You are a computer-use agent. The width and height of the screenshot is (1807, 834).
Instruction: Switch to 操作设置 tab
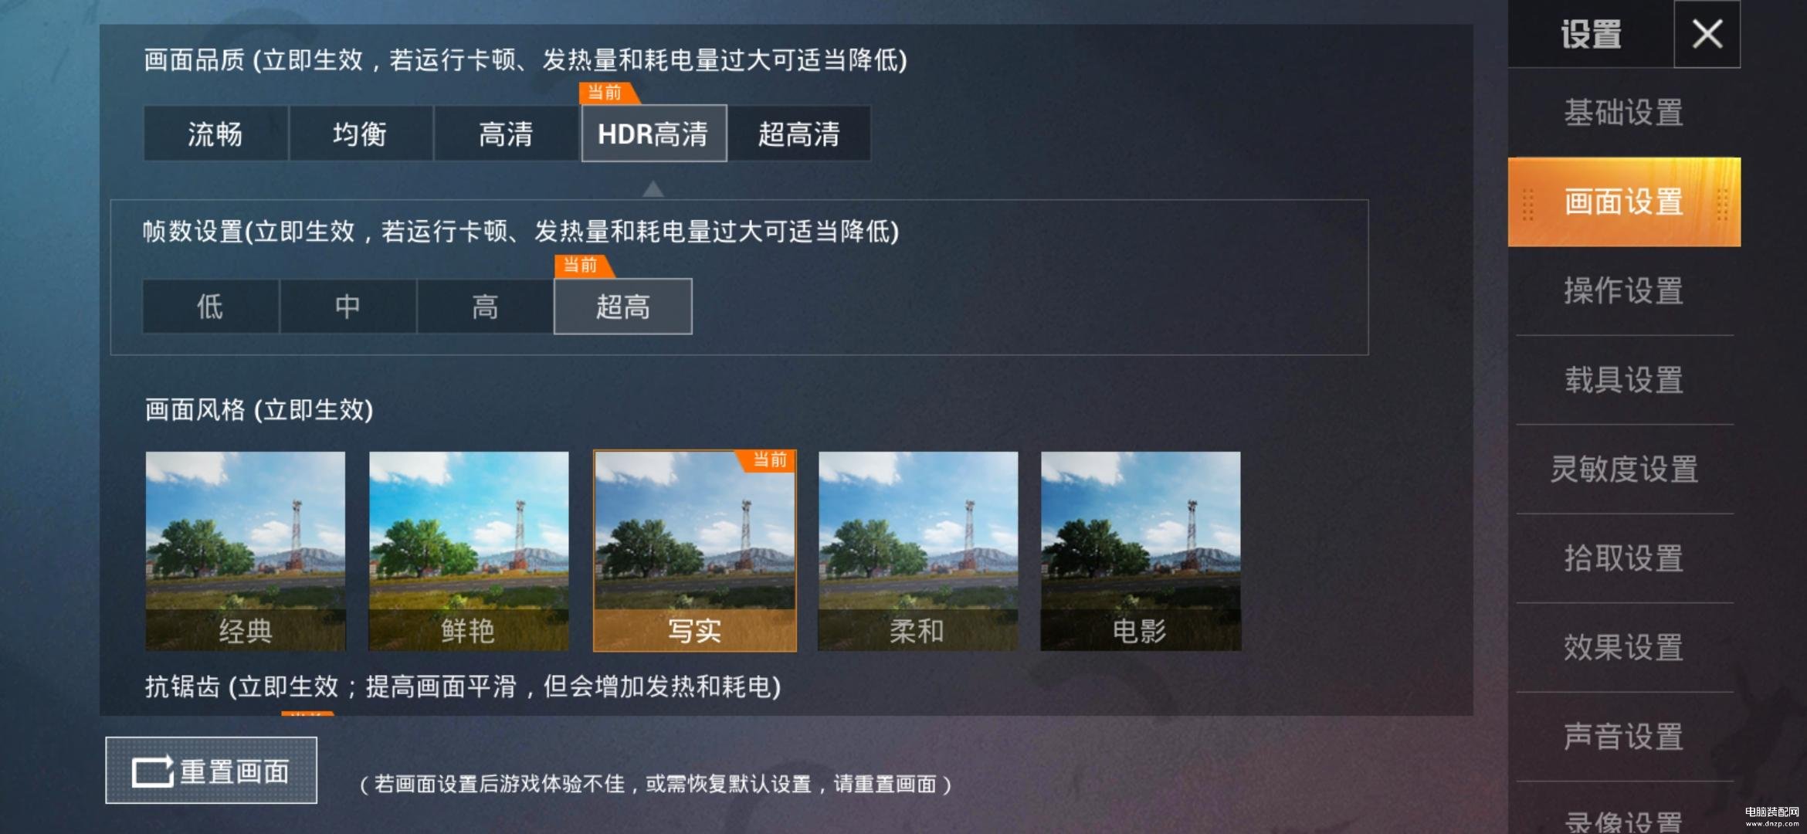click(1624, 291)
